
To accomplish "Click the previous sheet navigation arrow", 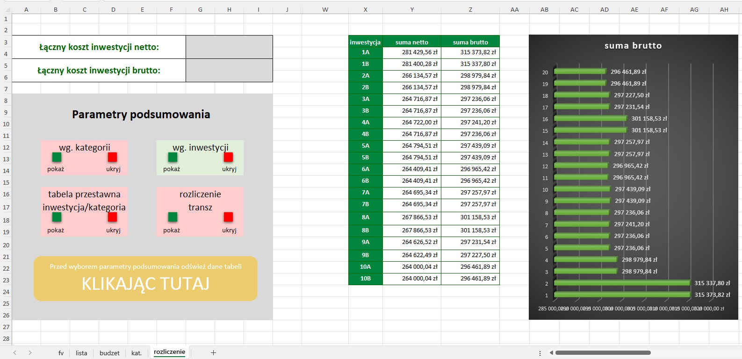I will [x=15, y=353].
